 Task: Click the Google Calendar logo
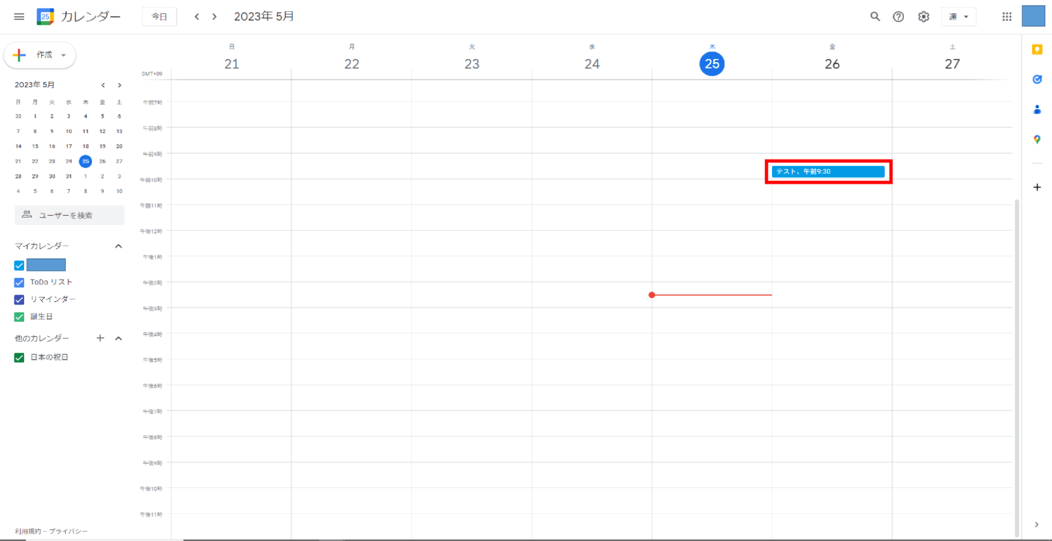(x=45, y=17)
